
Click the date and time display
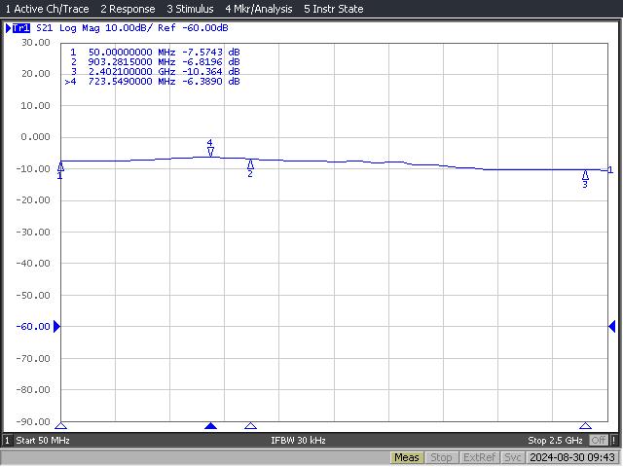[x=572, y=458]
